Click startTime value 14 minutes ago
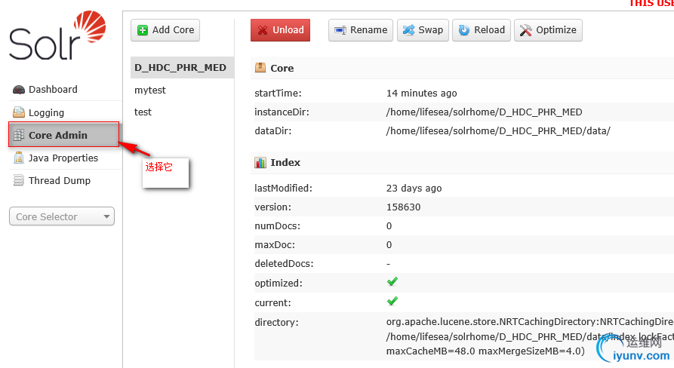Screen dimensions: 674x368 point(422,94)
